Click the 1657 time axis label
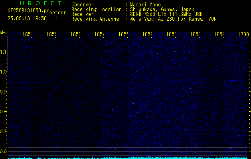This screenshot has width=251, height=159. click(x=171, y=35)
